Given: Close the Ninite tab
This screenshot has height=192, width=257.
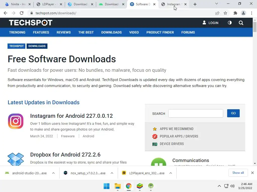Looking at the screenshot, I should point(30,4).
